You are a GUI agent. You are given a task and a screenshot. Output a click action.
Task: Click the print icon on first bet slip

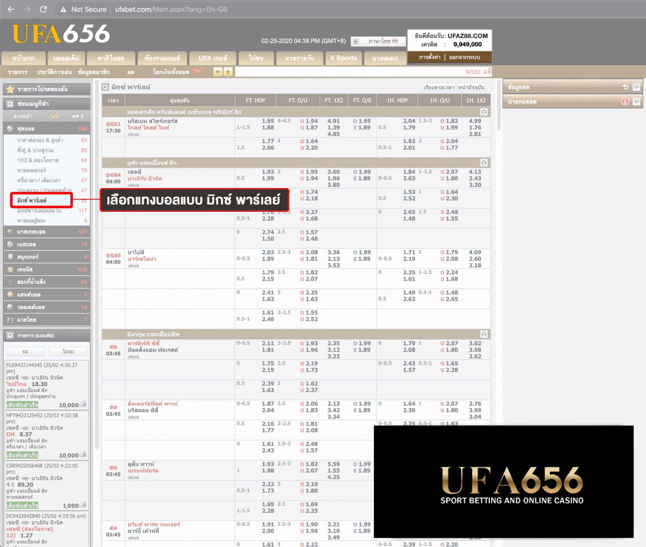click(x=83, y=404)
